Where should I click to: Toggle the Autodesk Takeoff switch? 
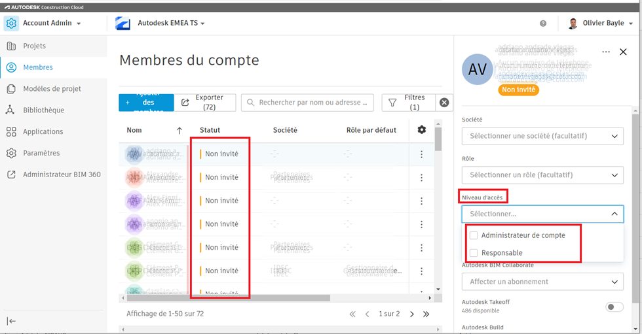[614, 307]
